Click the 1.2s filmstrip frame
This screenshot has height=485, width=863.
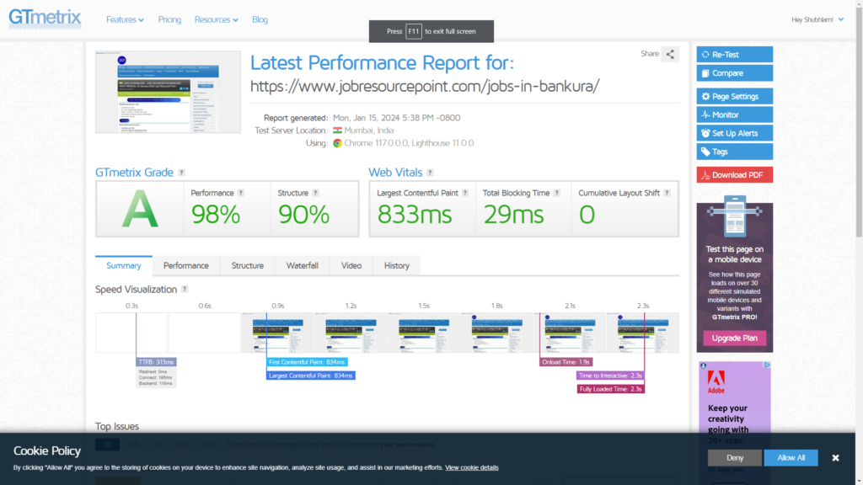(351, 333)
